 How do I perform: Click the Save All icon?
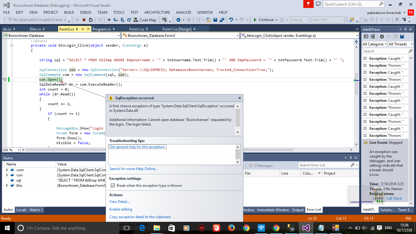pyautogui.click(x=222, y=20)
